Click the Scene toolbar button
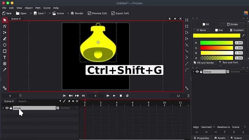 [x=58, y=13]
